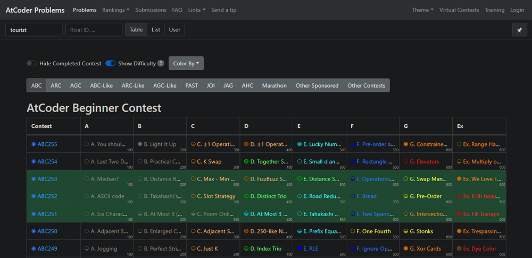Click difficulty circle of E. Lucky Num problem
This screenshot has height=258, width=532.
coord(300,144)
